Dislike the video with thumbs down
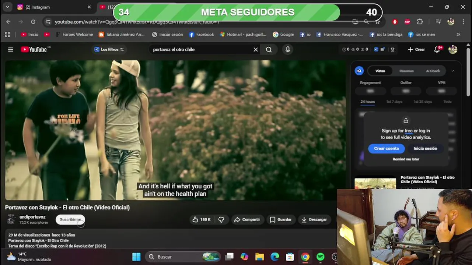 click(x=221, y=219)
